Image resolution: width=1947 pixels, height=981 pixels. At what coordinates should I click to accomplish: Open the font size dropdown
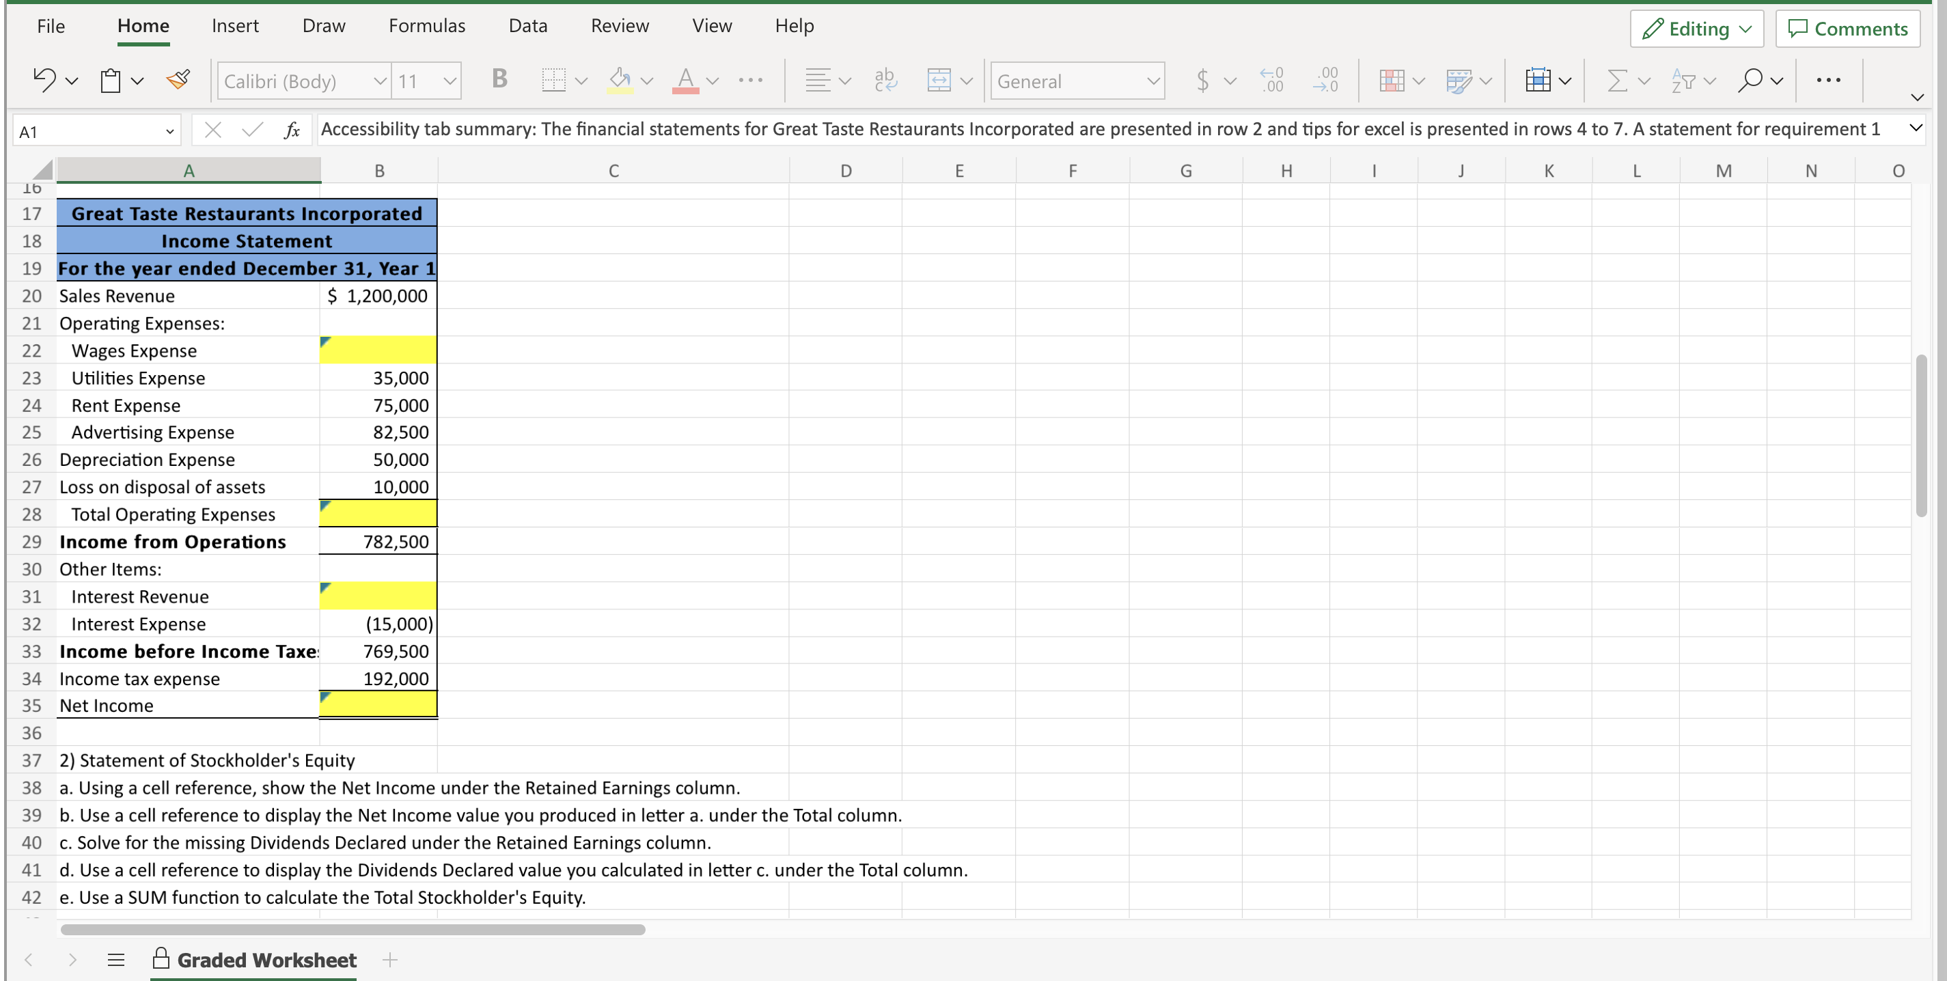tap(450, 81)
